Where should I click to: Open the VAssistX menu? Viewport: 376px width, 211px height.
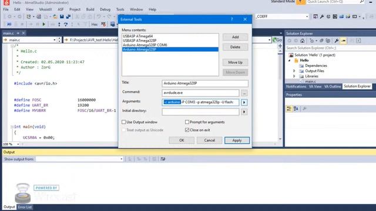point(45,9)
